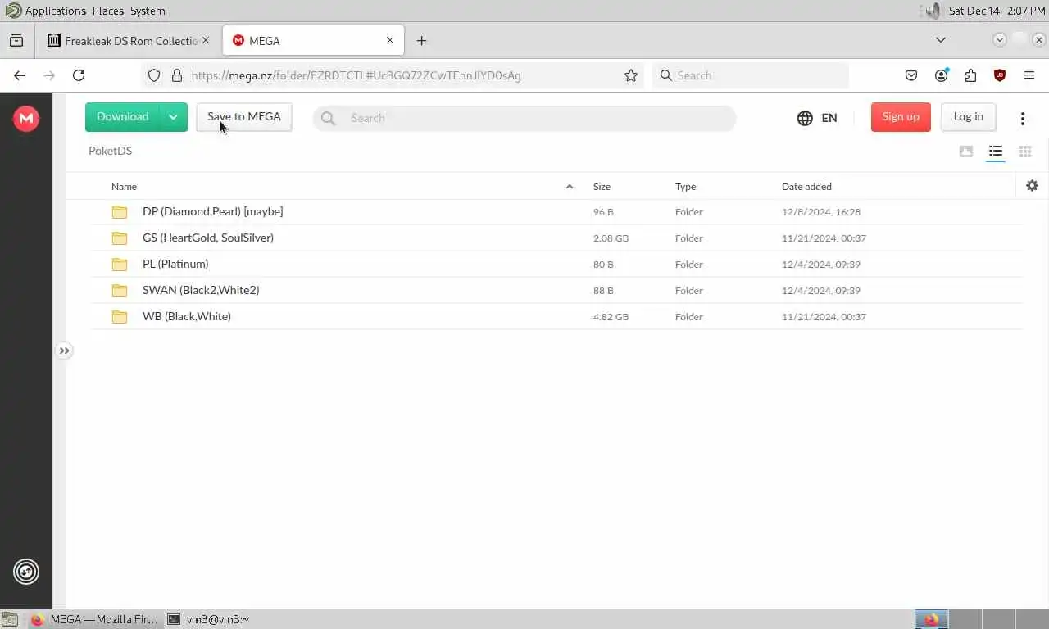Open Places menu
The width and height of the screenshot is (1049, 629).
click(107, 11)
